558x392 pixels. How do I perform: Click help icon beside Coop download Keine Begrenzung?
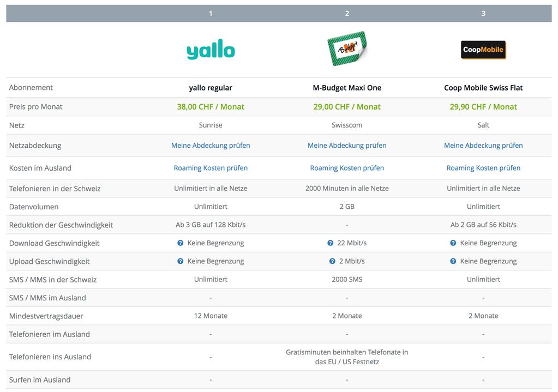point(453,243)
